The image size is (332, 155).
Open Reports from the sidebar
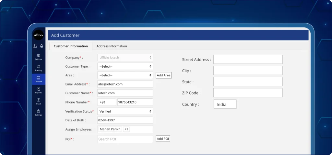(x=39, y=90)
